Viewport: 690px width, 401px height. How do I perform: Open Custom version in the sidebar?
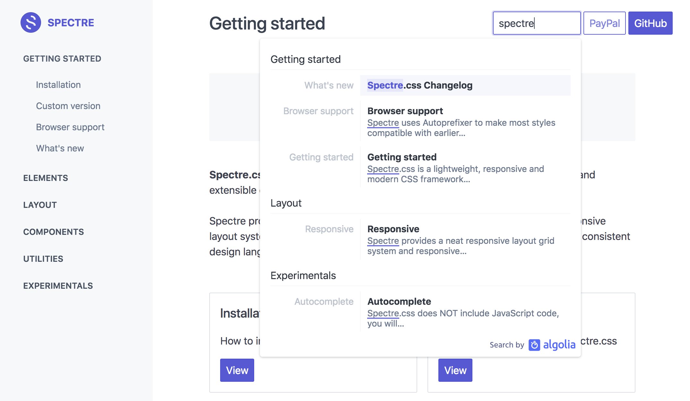tap(68, 106)
